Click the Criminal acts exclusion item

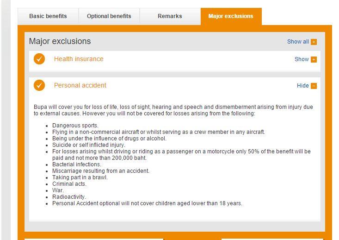69,184
